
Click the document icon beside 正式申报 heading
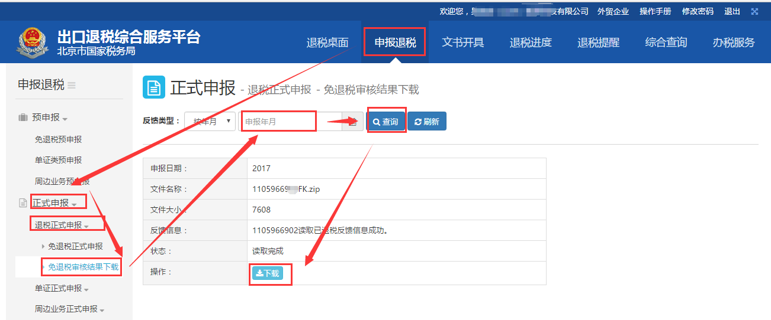[154, 88]
